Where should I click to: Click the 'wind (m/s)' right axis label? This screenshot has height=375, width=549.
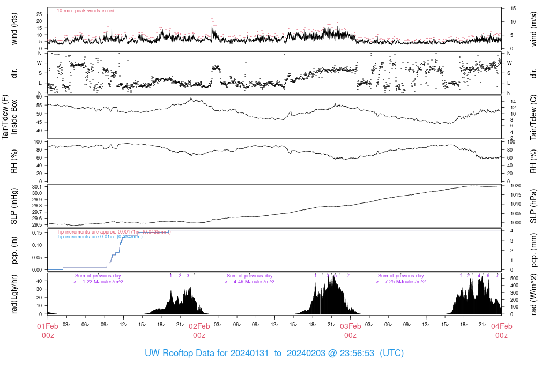[x=534, y=28]
